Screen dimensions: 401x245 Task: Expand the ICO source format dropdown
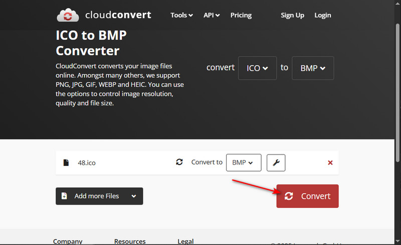[x=257, y=68]
